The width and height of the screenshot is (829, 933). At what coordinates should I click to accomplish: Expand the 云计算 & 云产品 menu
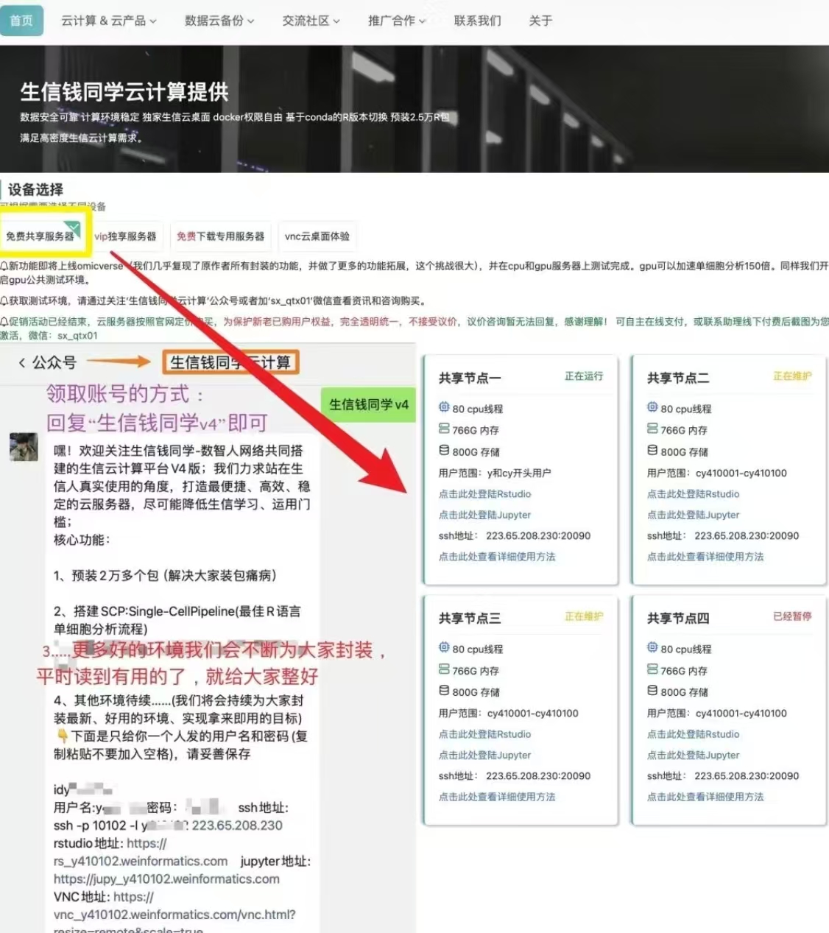[109, 21]
